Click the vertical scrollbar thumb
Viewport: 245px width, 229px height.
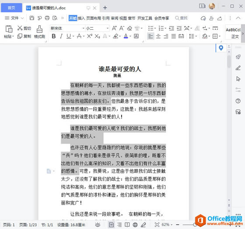click(229, 61)
